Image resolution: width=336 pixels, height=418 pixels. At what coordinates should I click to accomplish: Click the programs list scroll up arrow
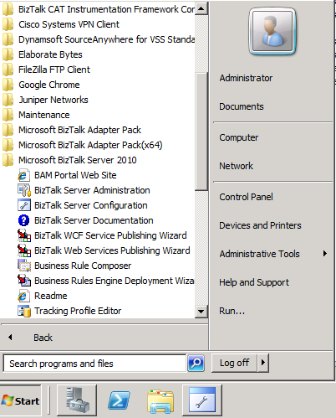tap(201, 9)
